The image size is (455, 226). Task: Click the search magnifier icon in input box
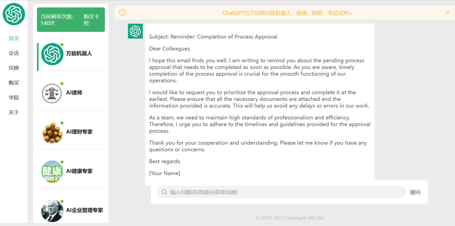[164, 192]
